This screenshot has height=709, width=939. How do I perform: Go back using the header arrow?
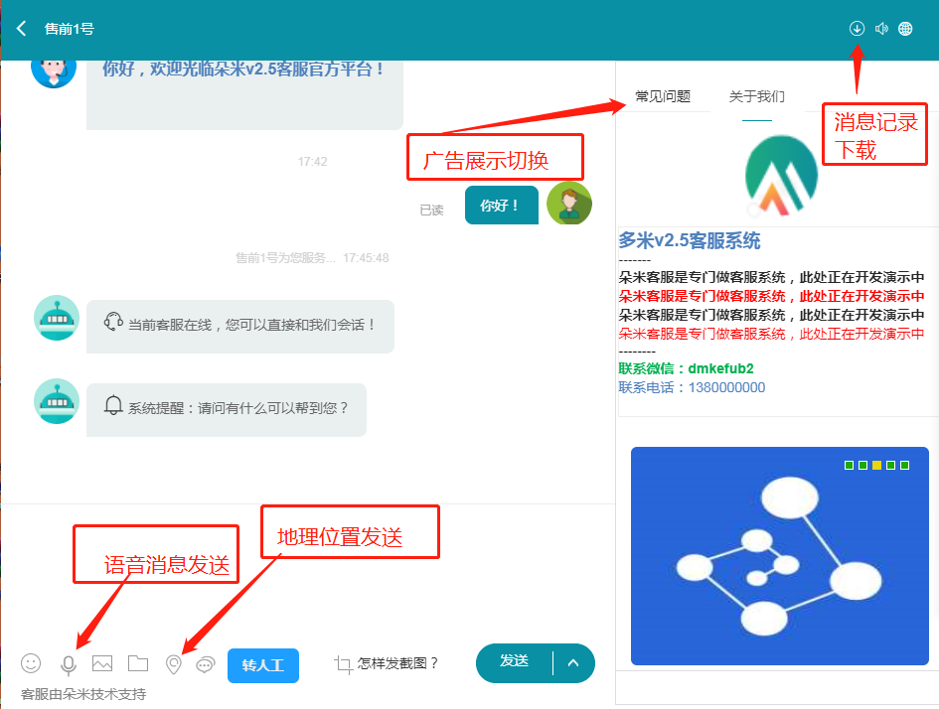point(22,28)
